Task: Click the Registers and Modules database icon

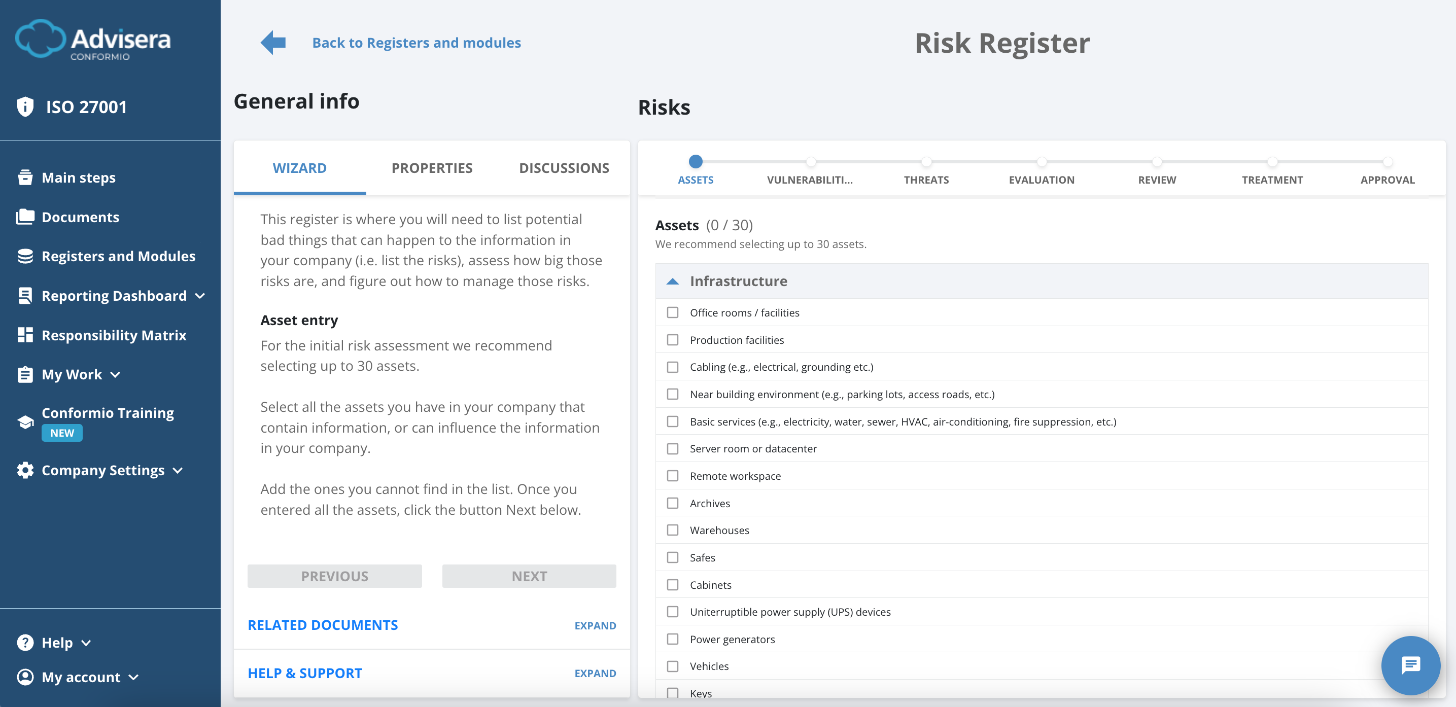Action: 25,256
